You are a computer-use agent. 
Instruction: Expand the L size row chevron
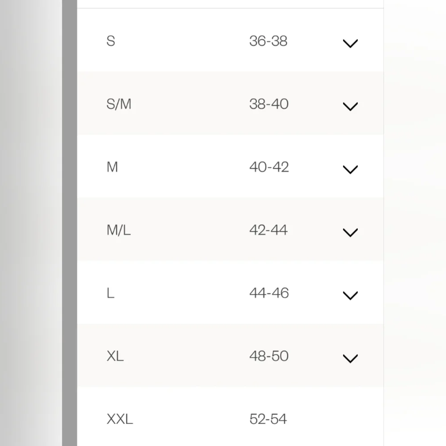(350, 296)
